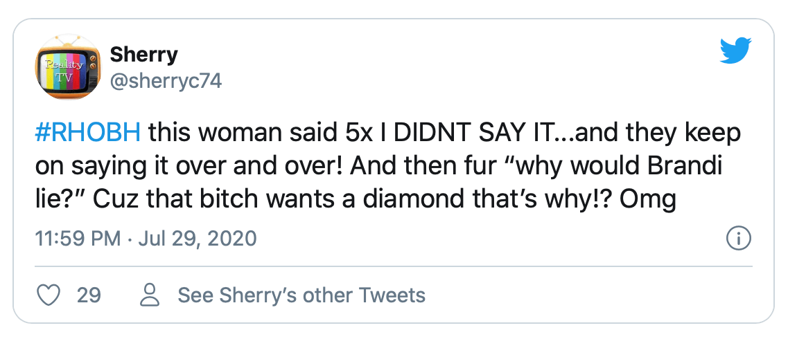Click the 11:59 PM time text
Viewport: 797px width, 339px height.
pos(78,239)
